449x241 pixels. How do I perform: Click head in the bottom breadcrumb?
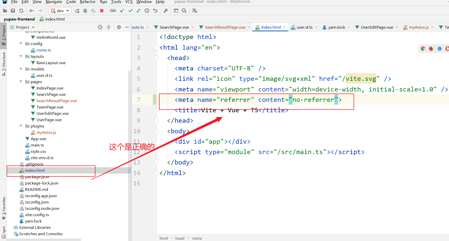pyautogui.click(x=180, y=238)
